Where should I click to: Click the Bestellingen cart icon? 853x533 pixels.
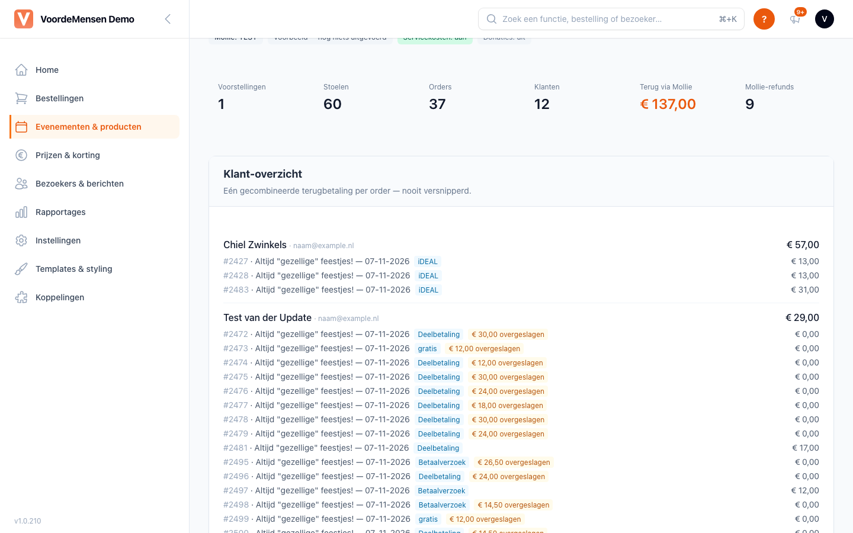(x=21, y=98)
